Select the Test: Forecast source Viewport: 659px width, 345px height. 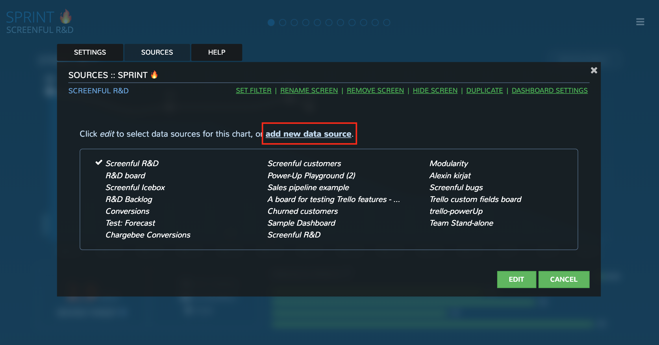(x=130, y=223)
